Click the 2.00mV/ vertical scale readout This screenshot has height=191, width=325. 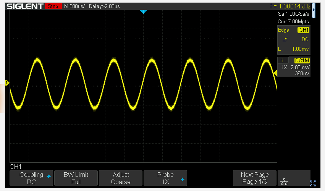pyautogui.click(x=300, y=67)
